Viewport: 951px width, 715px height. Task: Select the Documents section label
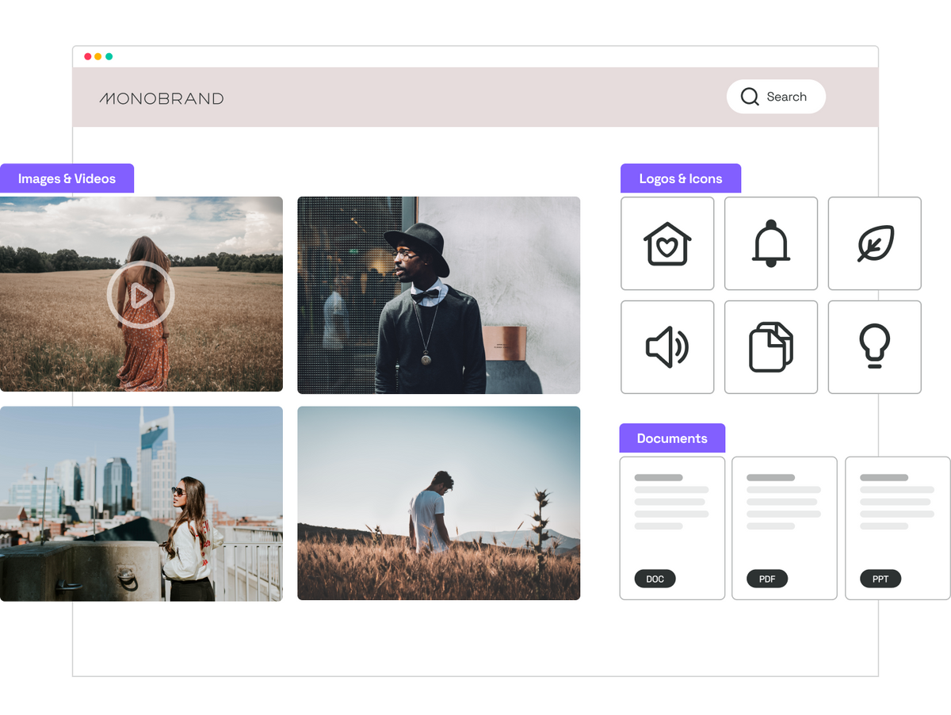[x=671, y=438]
